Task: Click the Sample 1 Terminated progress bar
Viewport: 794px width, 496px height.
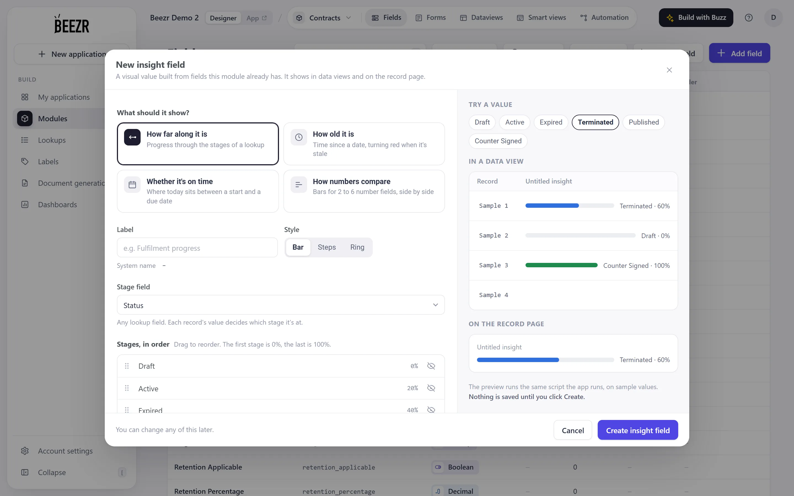Action: pos(570,206)
